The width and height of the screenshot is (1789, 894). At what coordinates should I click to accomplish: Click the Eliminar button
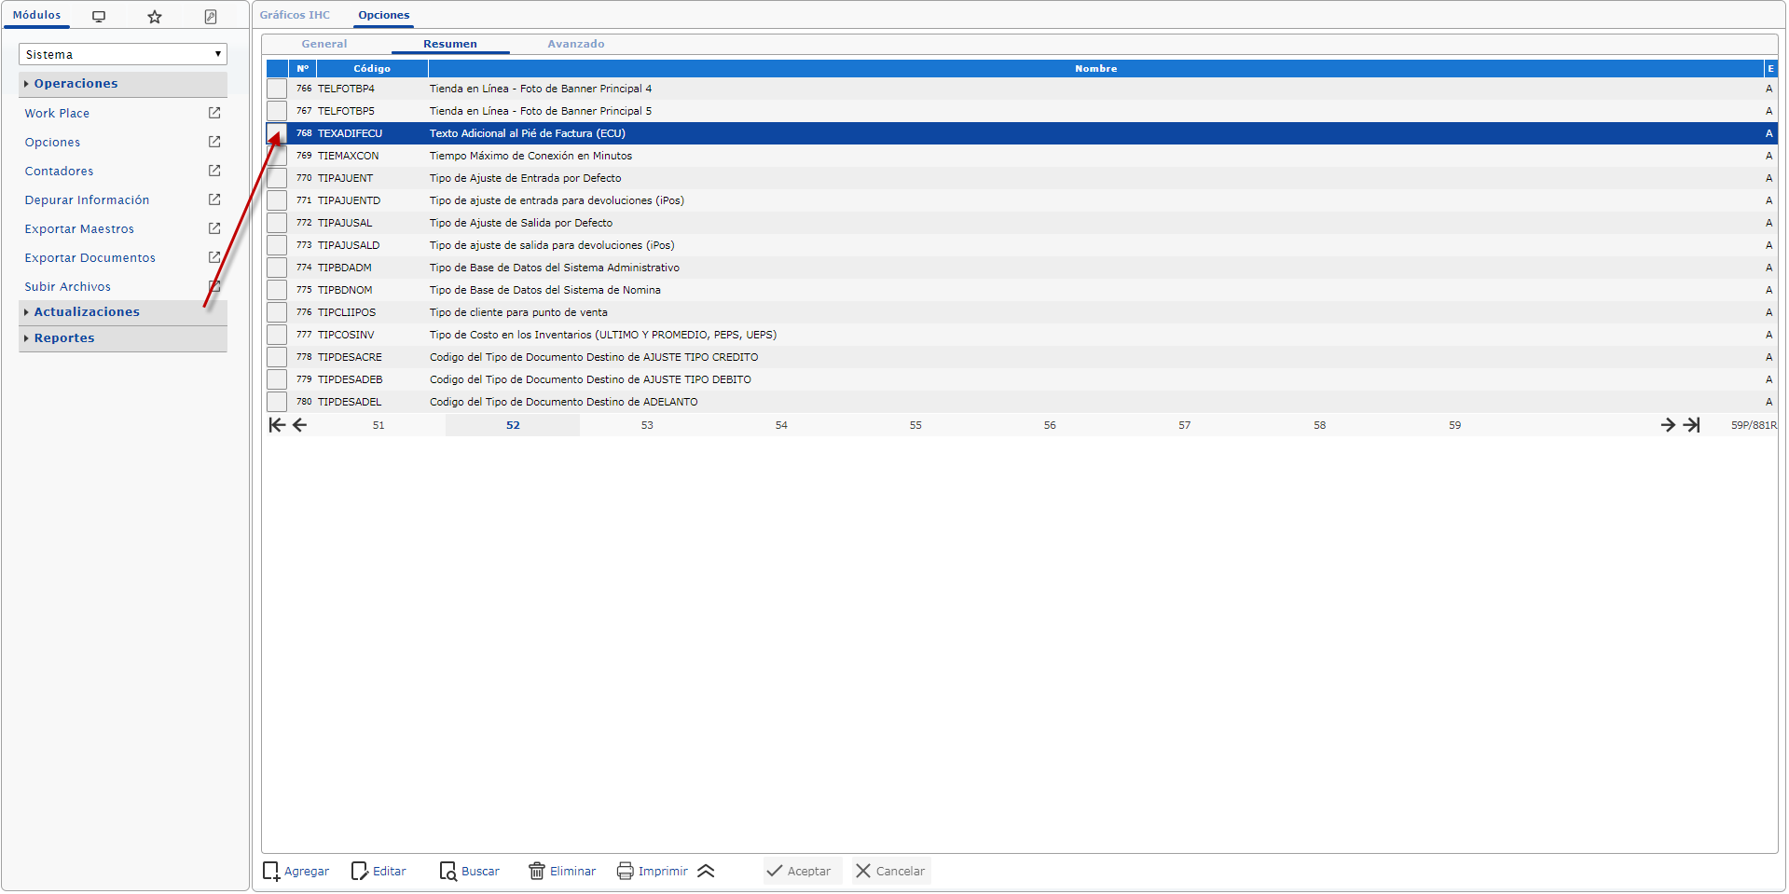(x=562, y=871)
